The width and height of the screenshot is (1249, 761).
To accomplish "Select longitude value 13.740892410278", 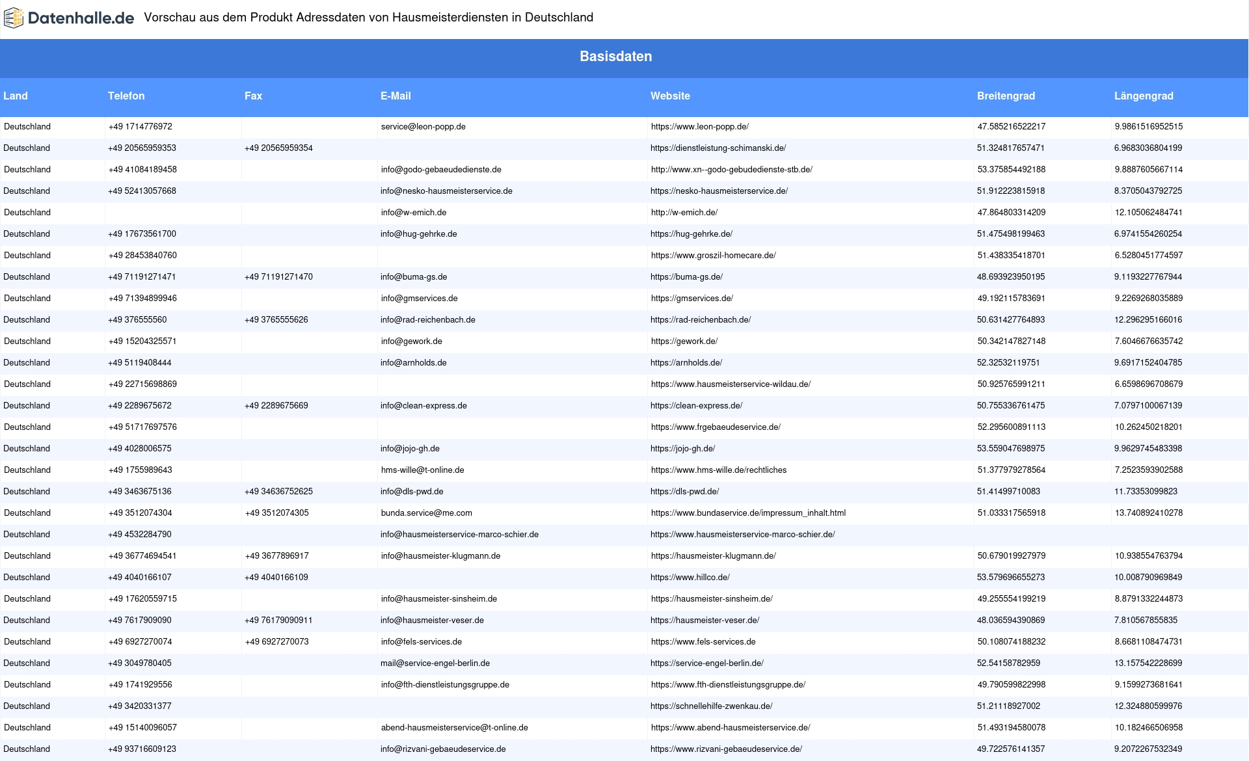I will 1149,513.
